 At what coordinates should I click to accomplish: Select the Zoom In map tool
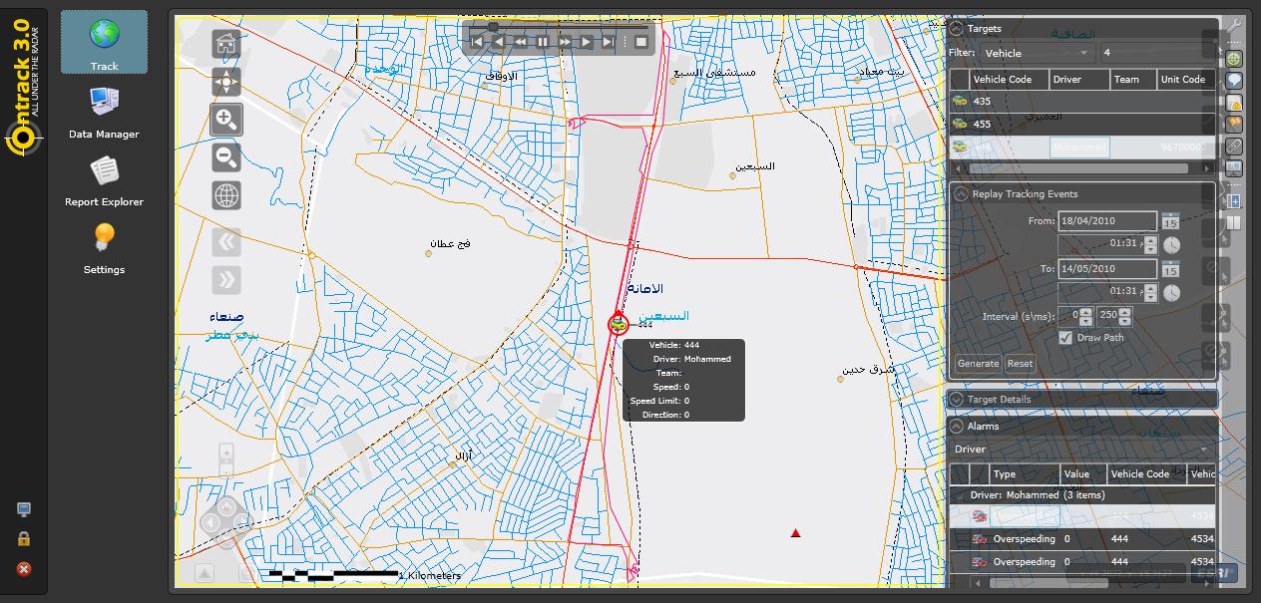[225, 120]
